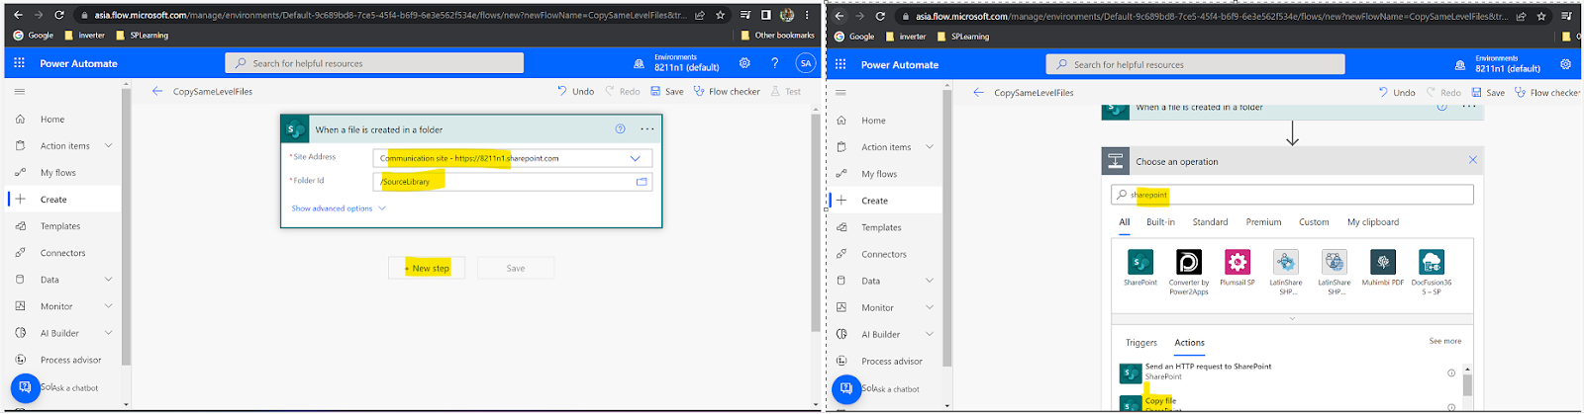Image resolution: width=1584 pixels, height=414 pixels.
Task: Click Save button below the trigger card
Action: 516,268
